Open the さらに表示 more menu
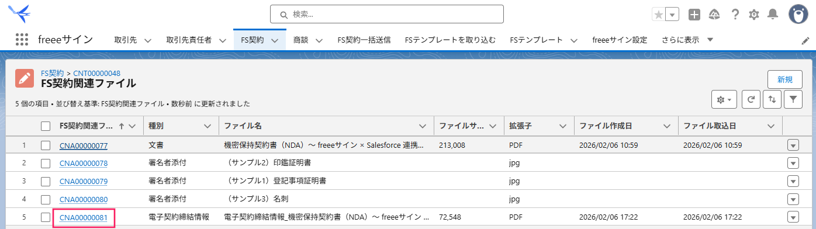 tap(687, 40)
